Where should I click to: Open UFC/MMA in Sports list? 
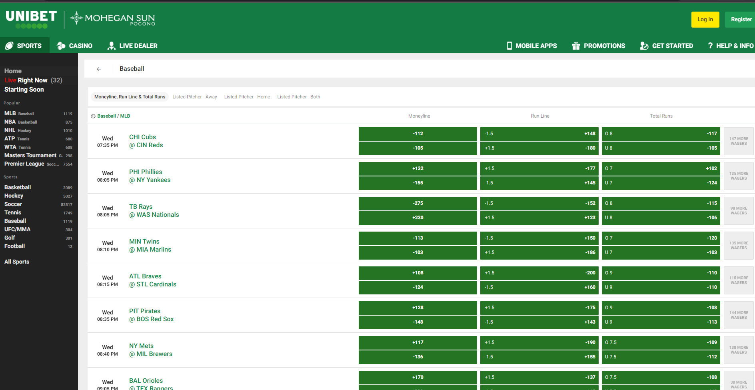pyautogui.click(x=38, y=230)
